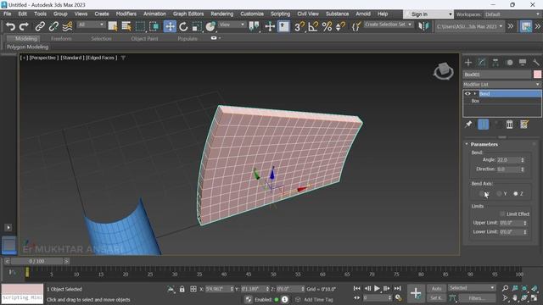Open the Sign In dropdown
The image size is (543, 305).
[x=428, y=14]
